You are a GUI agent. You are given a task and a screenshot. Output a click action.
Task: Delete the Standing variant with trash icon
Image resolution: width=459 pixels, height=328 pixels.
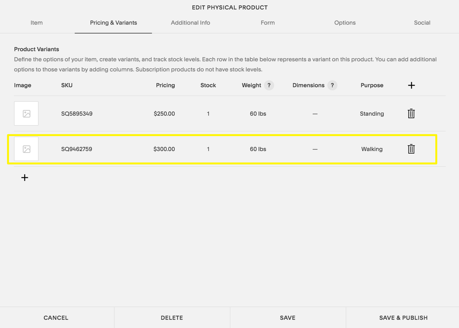coord(411,113)
